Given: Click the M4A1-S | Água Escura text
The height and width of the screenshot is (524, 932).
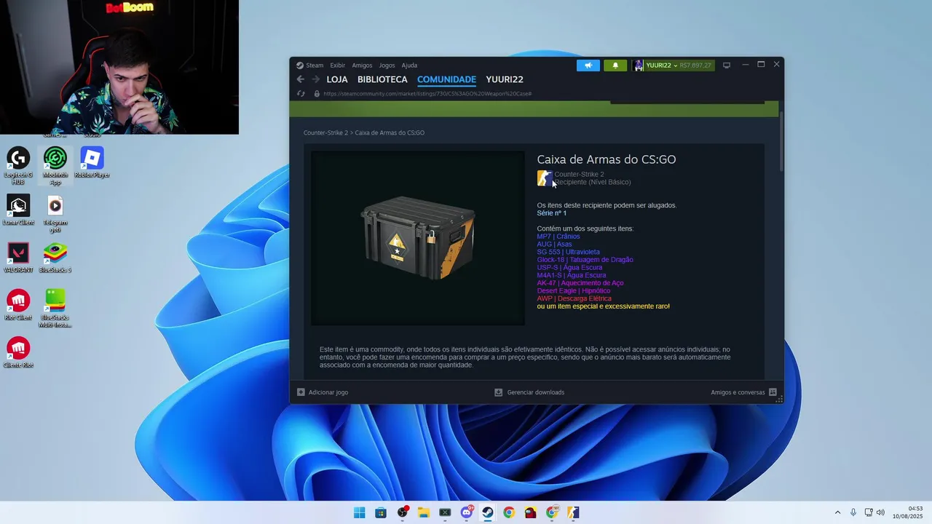Looking at the screenshot, I should pos(572,275).
